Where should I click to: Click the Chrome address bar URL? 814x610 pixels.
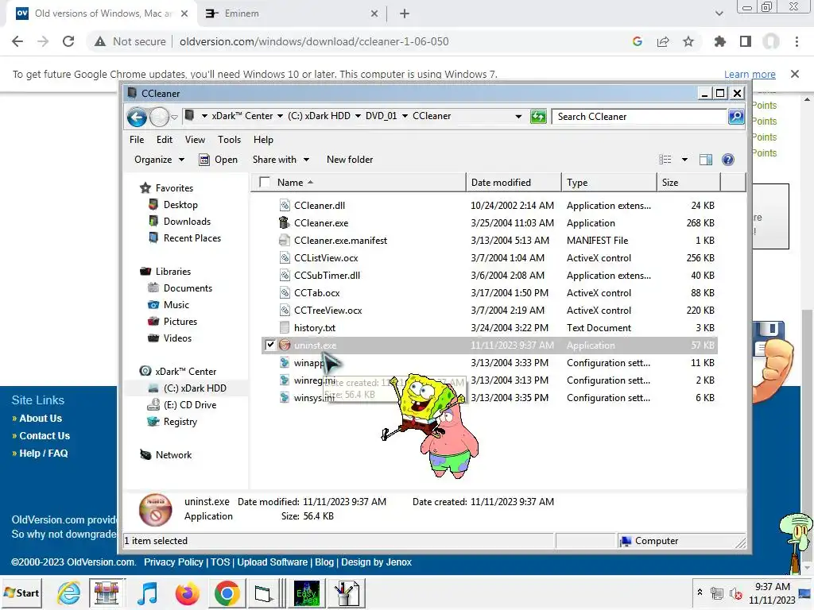click(x=314, y=41)
